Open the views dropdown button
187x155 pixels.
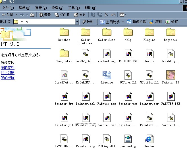tap(123, 15)
